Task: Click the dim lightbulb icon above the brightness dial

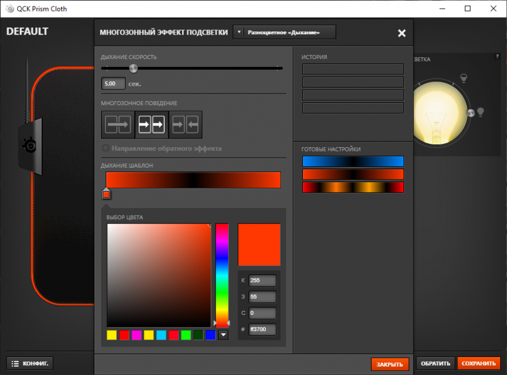Action: (x=464, y=78)
